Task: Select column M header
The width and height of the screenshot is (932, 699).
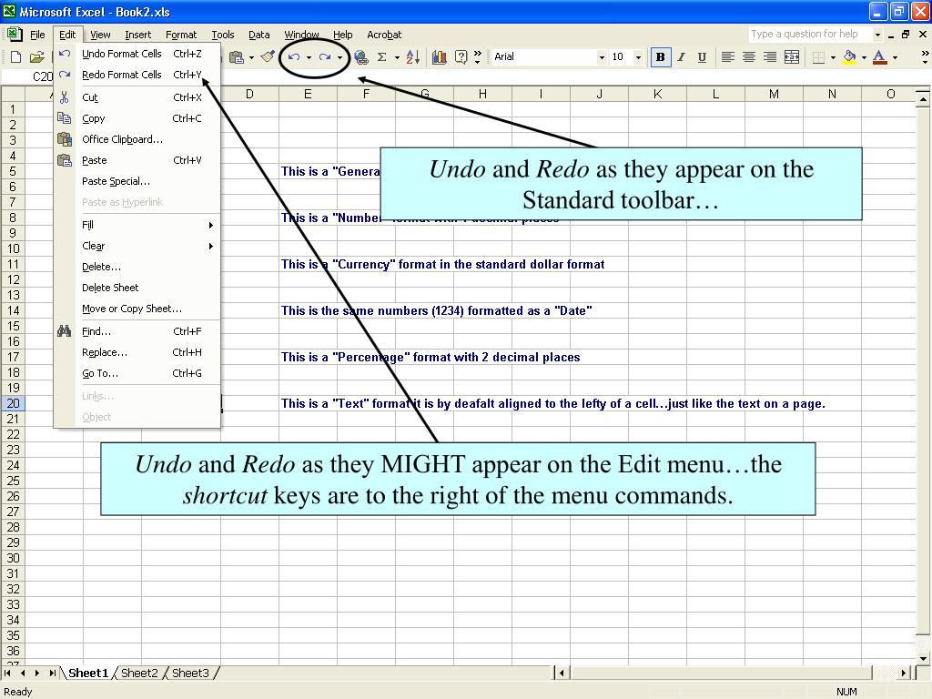Action: click(x=774, y=94)
